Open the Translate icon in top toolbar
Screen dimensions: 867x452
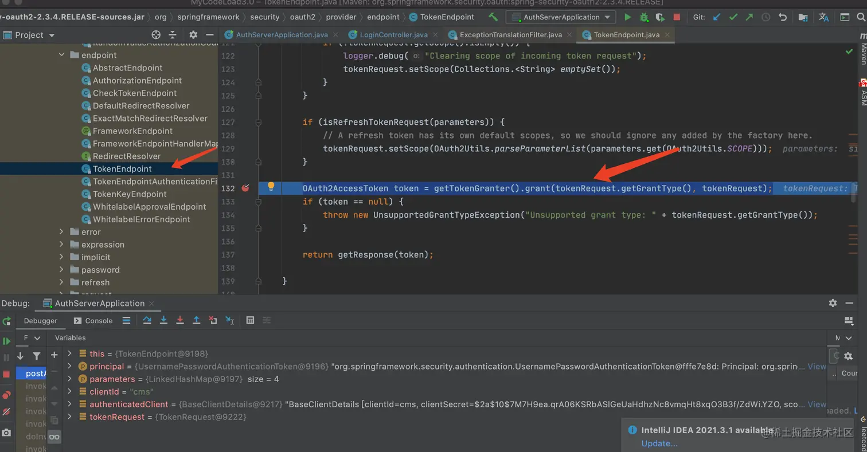[x=823, y=17]
